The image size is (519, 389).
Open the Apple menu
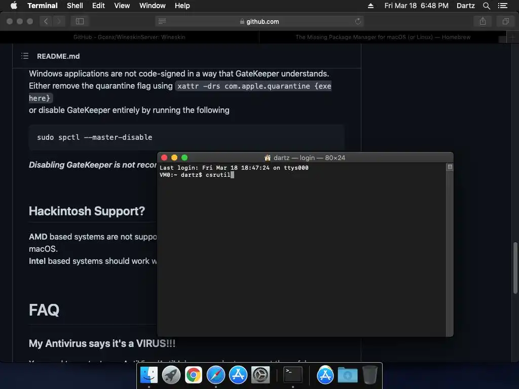tap(14, 6)
